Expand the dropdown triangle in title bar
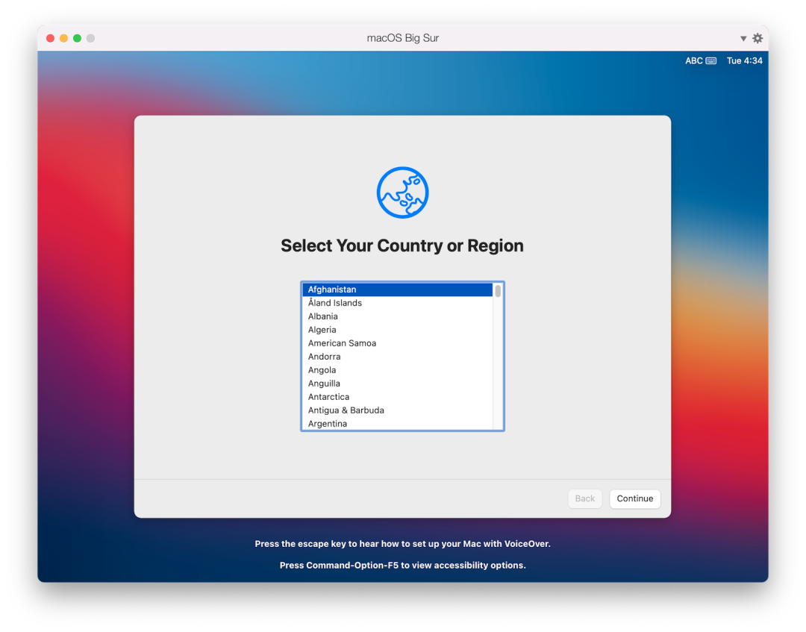Image resolution: width=806 pixels, height=632 pixels. (743, 39)
